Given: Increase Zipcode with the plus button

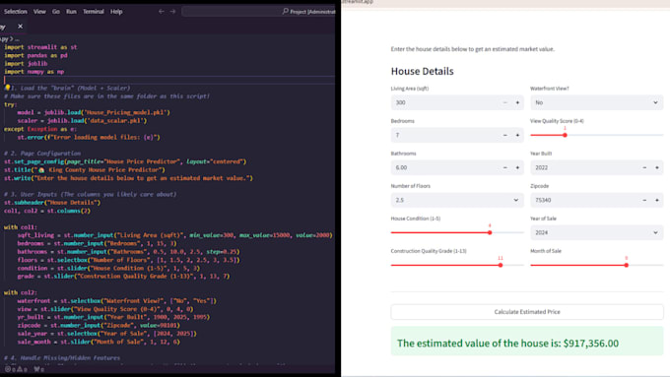Looking at the screenshot, I should [657, 200].
